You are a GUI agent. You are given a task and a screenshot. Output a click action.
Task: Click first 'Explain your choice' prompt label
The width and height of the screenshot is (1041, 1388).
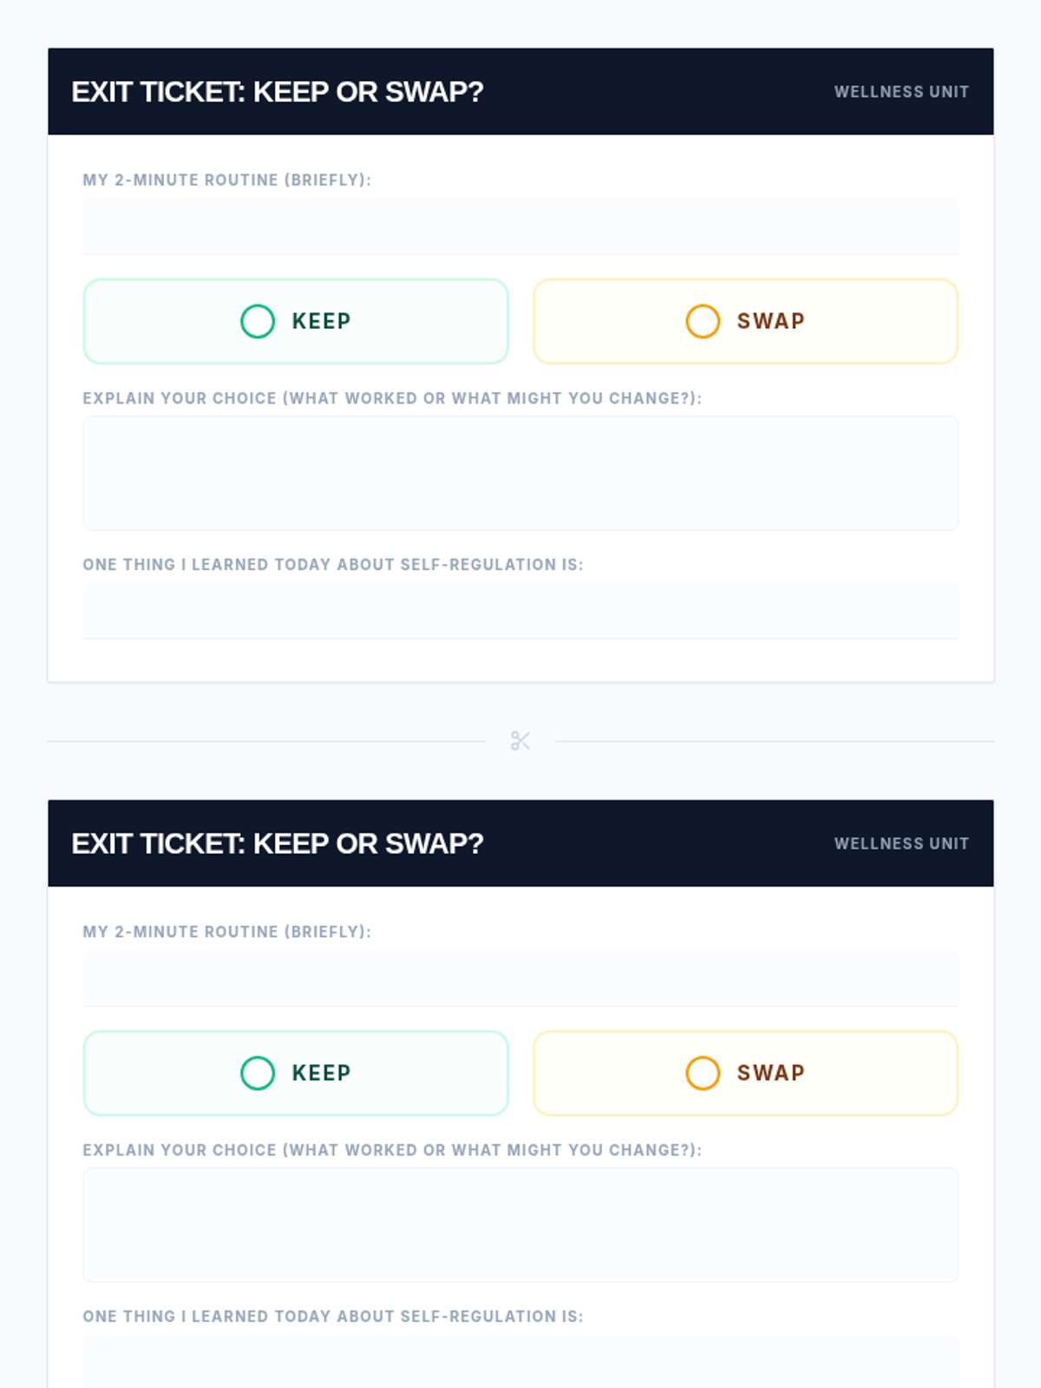coord(392,398)
